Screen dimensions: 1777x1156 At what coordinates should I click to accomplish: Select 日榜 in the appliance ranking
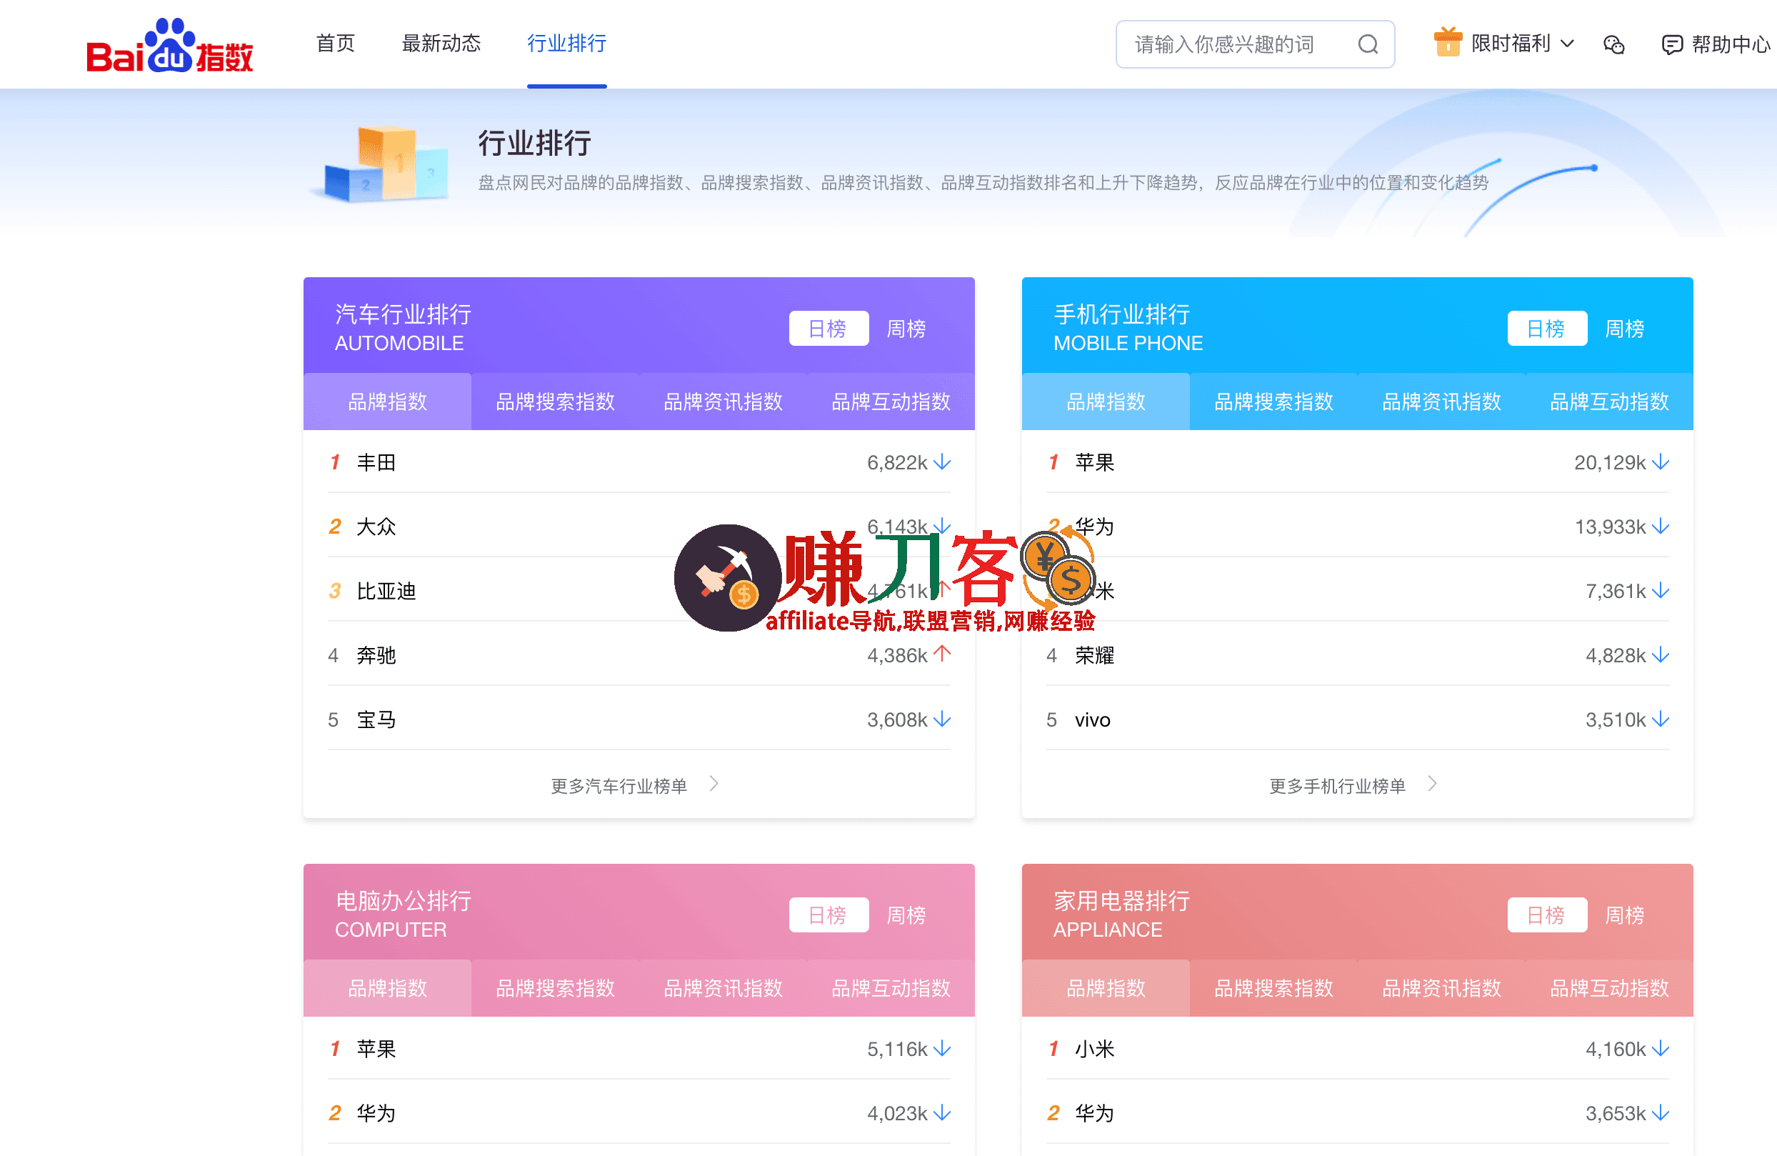coord(1546,915)
